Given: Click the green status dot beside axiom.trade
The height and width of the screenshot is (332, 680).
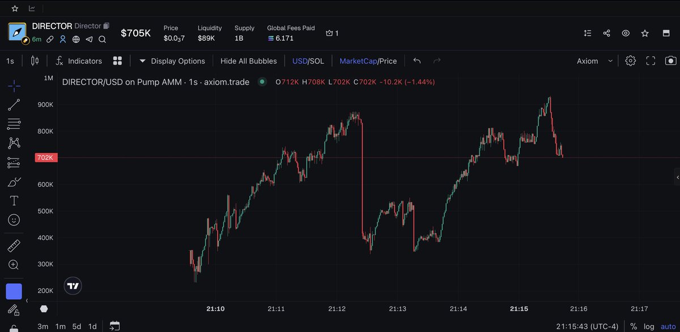Looking at the screenshot, I should tap(262, 82).
